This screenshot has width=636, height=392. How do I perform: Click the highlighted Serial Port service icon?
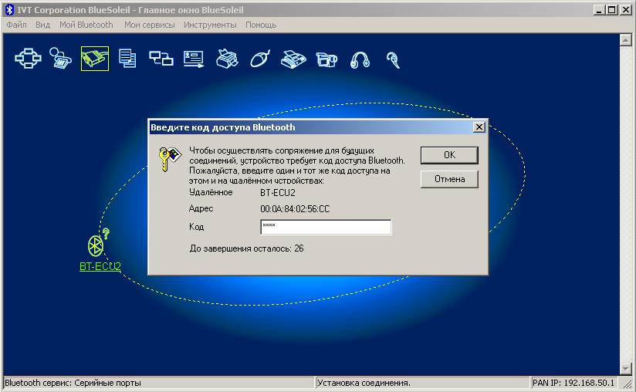94,59
